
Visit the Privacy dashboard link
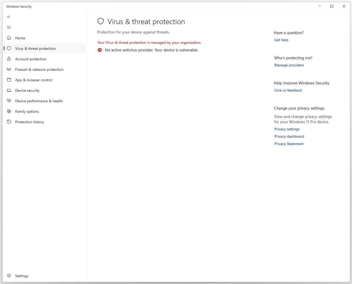[289, 136]
